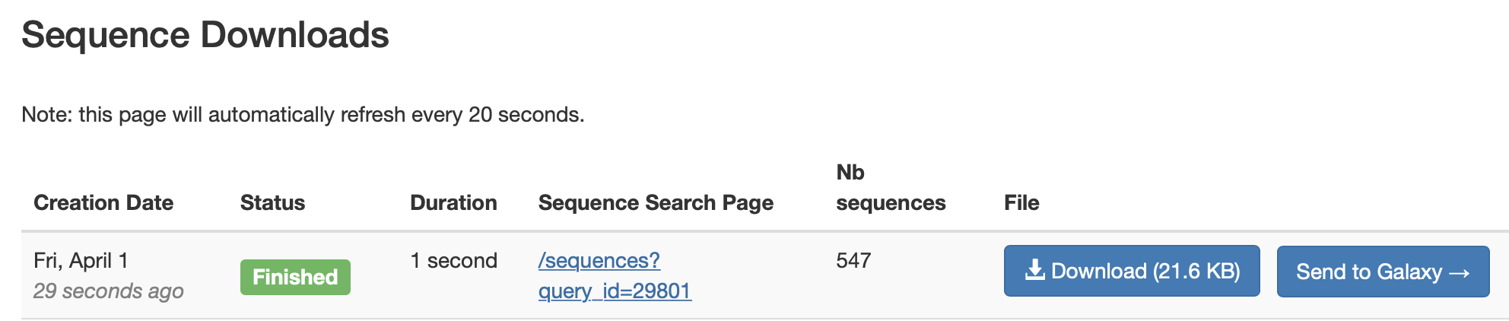Click the File column header
The image size is (1509, 321).
pyautogui.click(x=1021, y=203)
